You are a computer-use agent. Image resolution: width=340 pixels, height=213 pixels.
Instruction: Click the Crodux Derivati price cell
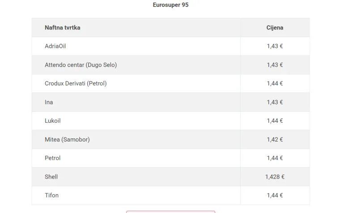[275, 84]
